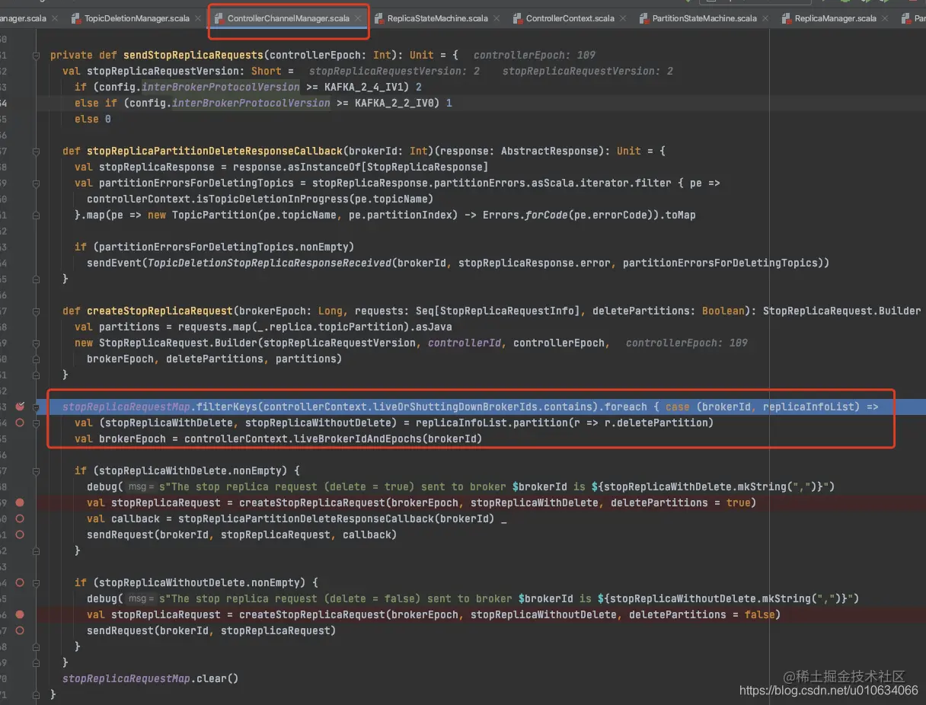926x705 pixels.
Task: Select the ControllerChannelManager.scala tab
Action: [289, 18]
